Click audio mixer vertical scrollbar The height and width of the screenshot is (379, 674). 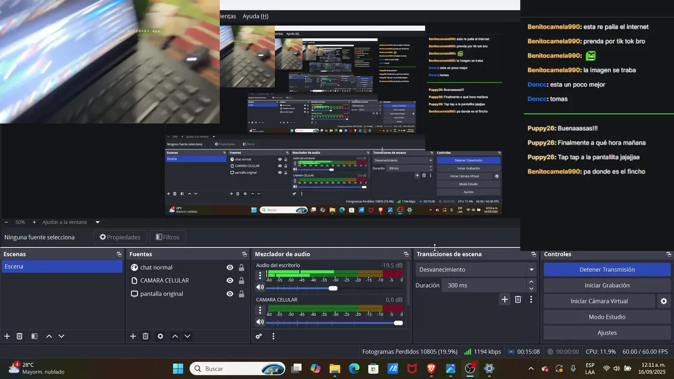(409, 283)
